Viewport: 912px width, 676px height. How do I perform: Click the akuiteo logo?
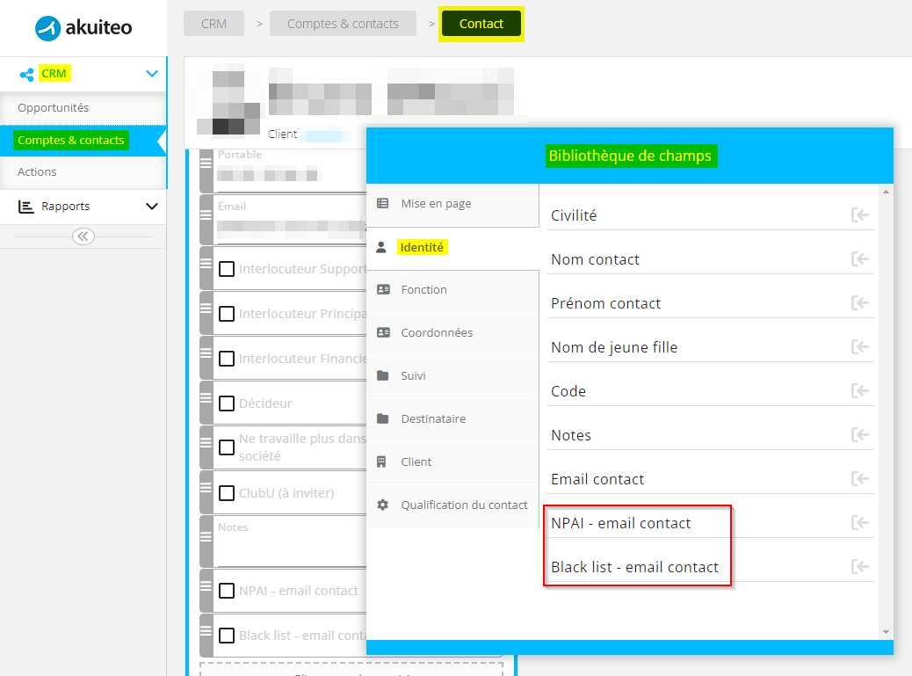point(83,28)
